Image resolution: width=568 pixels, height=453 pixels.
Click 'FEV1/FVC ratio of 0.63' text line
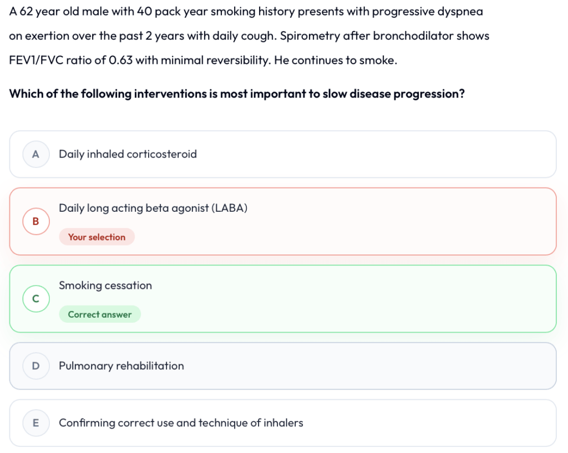71,60
